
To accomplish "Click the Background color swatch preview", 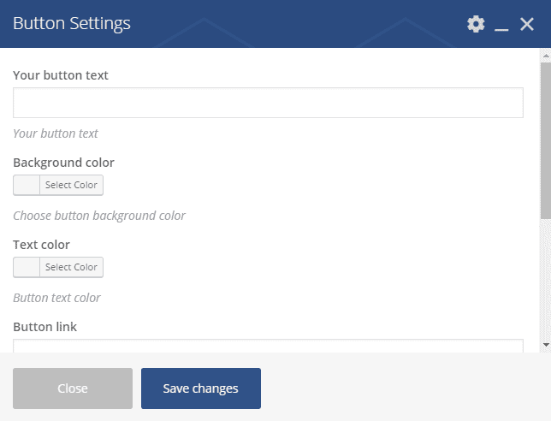I will pyautogui.click(x=27, y=185).
